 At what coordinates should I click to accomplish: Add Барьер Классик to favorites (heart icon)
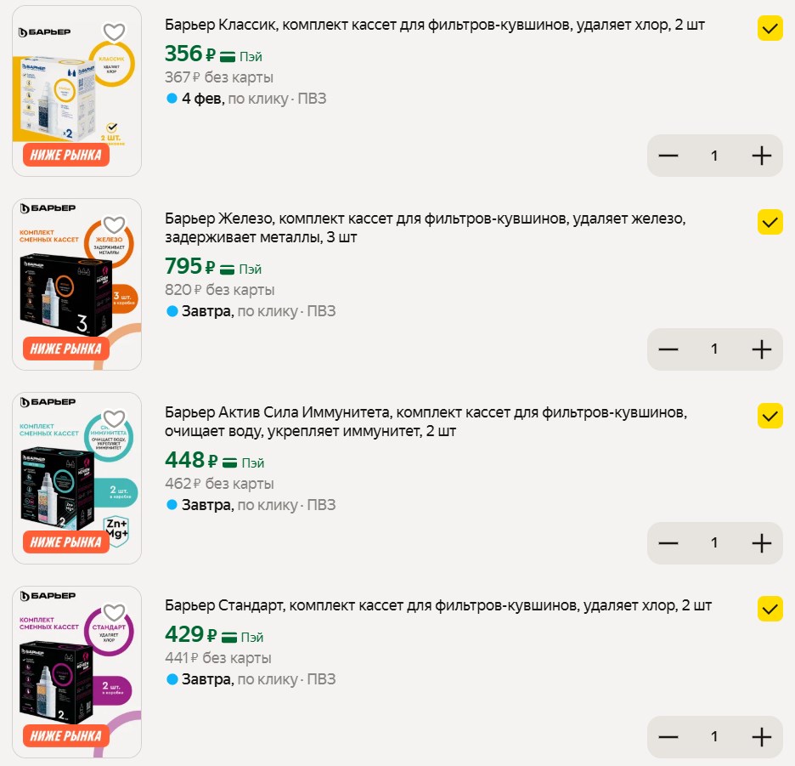coord(114,32)
